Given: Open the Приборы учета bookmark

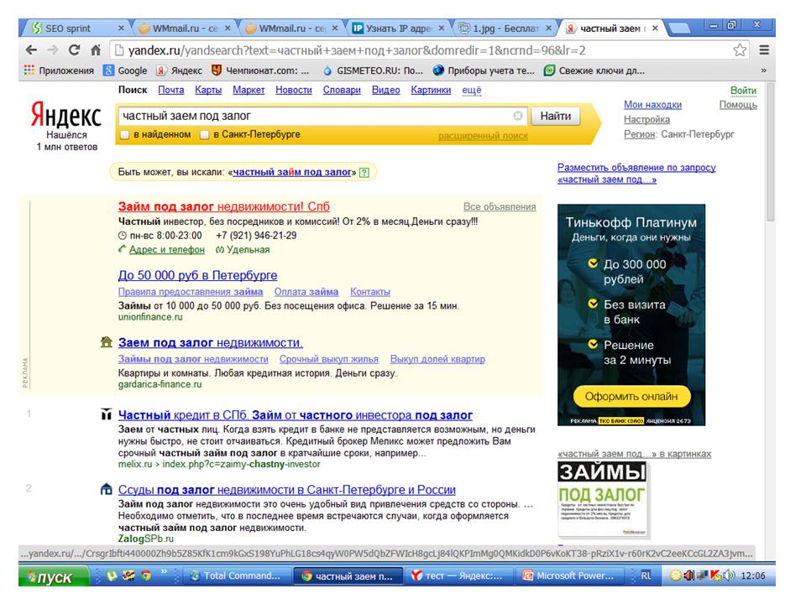Looking at the screenshot, I should coord(484,70).
